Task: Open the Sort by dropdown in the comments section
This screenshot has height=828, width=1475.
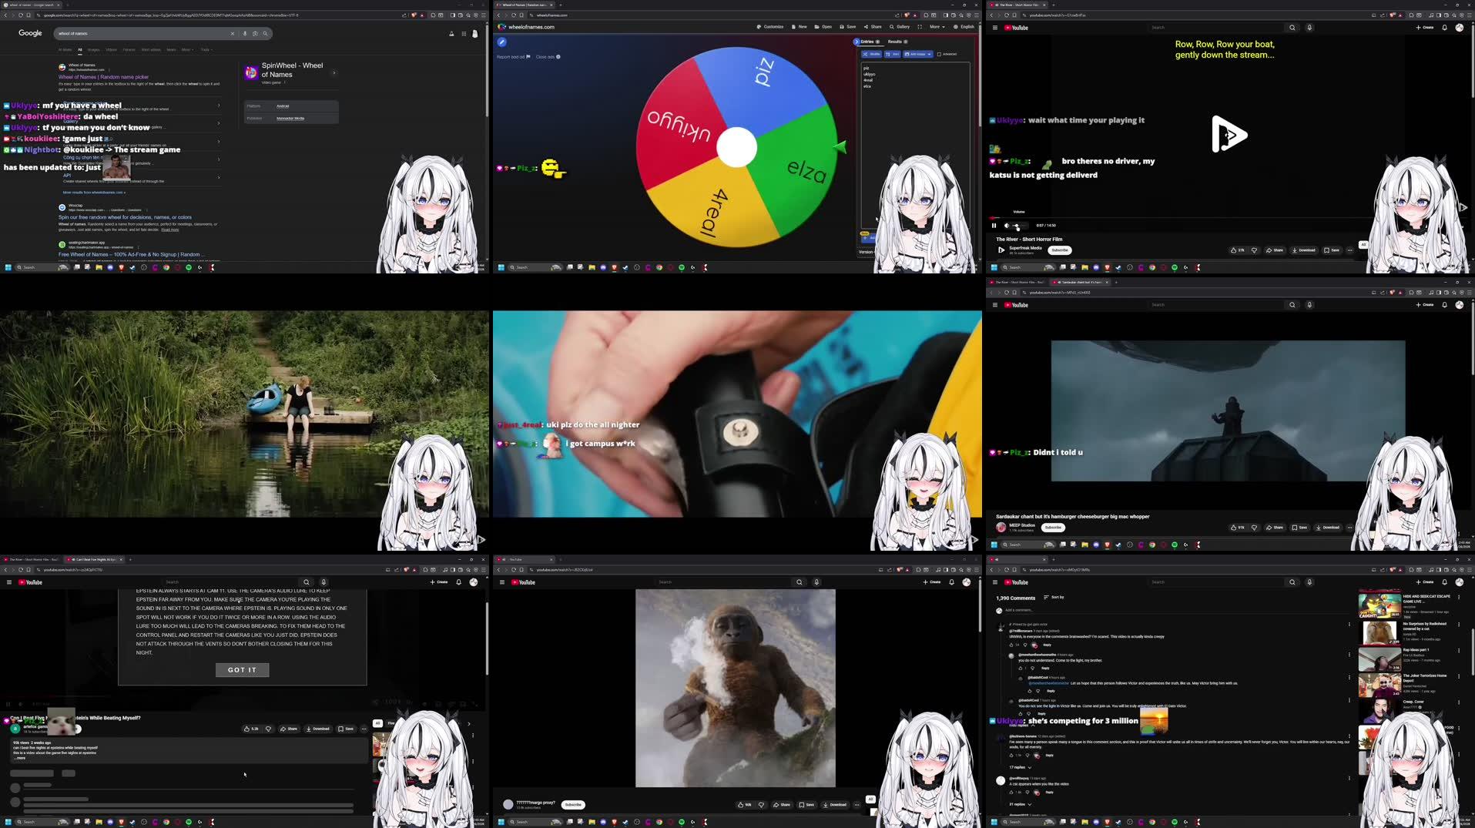Action: tap(1052, 597)
